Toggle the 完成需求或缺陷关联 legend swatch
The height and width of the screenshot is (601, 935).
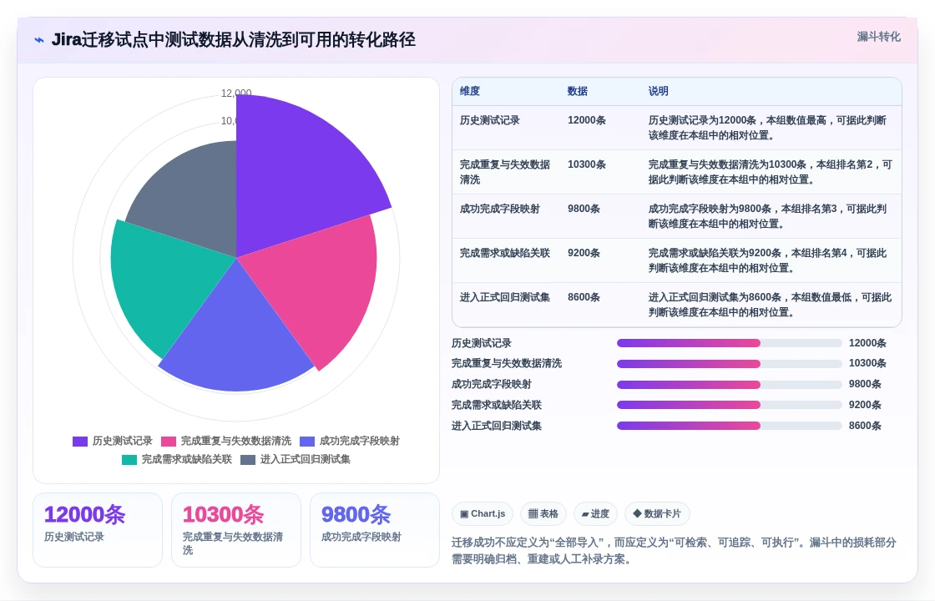coord(129,460)
